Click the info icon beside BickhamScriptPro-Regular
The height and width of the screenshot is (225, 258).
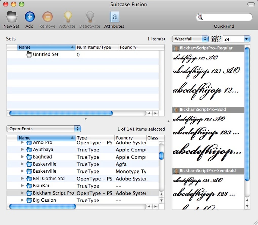click(176, 48)
